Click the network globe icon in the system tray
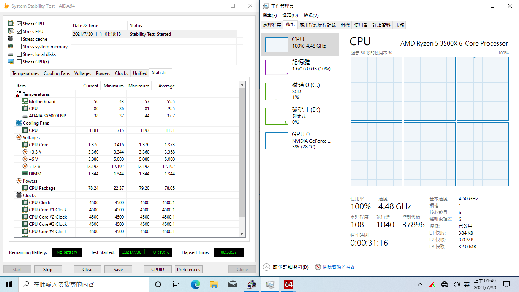Image resolution: width=519 pixels, height=292 pixels. (x=445, y=284)
